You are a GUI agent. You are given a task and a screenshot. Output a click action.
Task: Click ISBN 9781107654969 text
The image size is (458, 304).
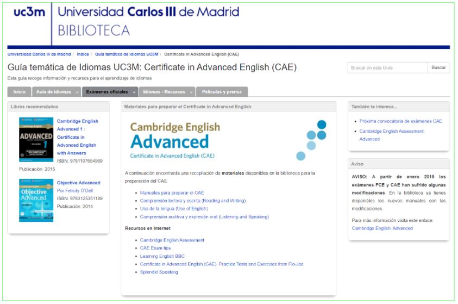80,161
